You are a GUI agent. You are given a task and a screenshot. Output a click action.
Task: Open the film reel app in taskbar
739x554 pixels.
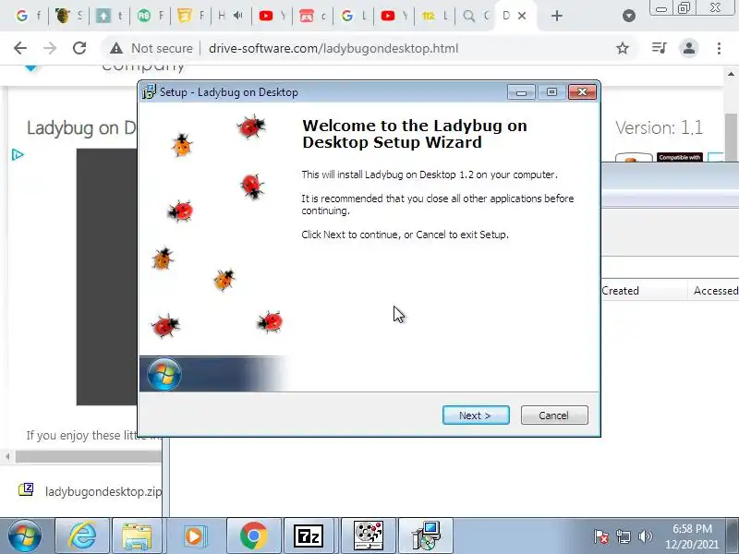369,536
